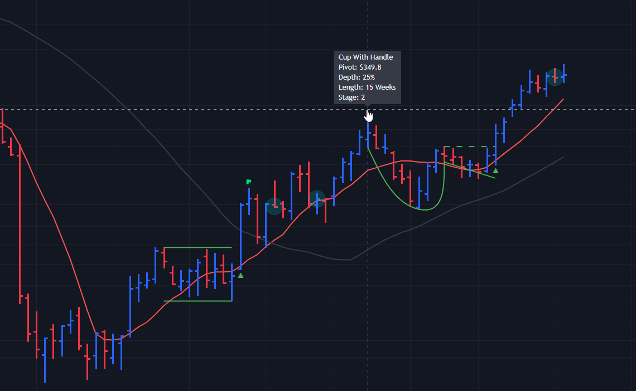Viewport: 636px width, 391px height.
Task: Click the "Pivot: $349.8" tooltip line
Action: 360,67
